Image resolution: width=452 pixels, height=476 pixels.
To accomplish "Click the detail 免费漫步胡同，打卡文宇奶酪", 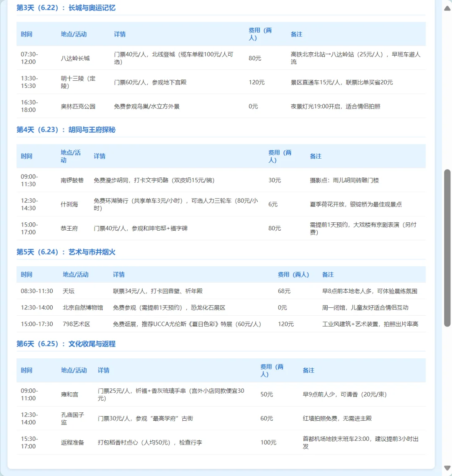I will pyautogui.click(x=154, y=180).
